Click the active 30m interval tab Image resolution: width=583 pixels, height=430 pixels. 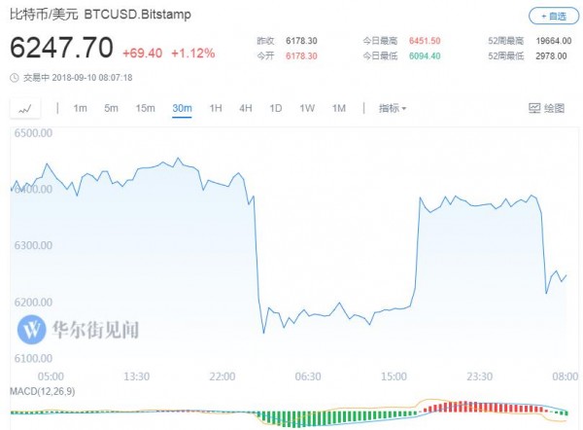[181, 107]
